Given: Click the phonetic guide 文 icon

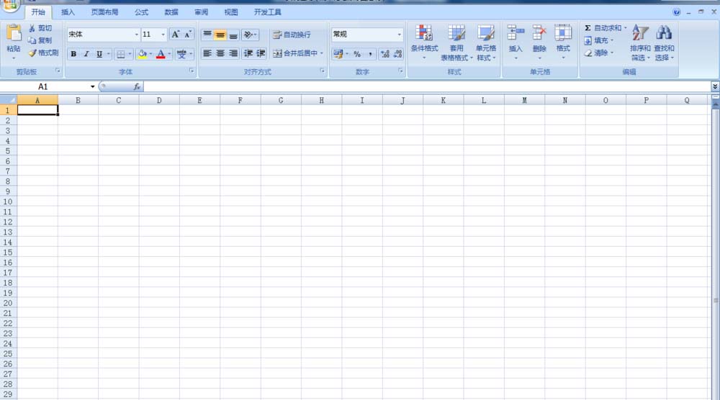Looking at the screenshot, I should [x=182, y=54].
